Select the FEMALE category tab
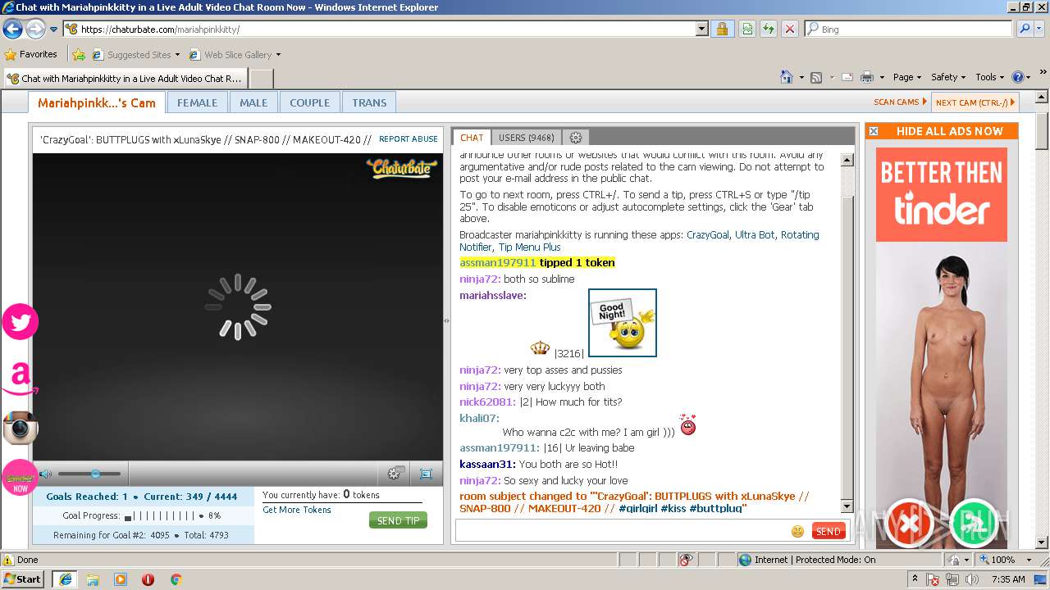 (x=197, y=102)
